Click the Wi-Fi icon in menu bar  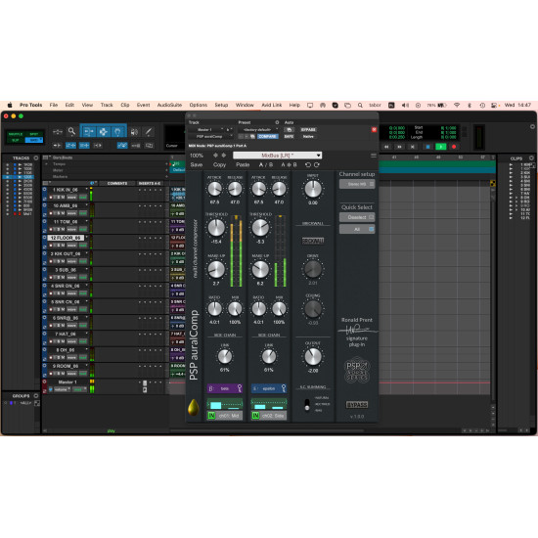pyautogui.click(x=457, y=105)
